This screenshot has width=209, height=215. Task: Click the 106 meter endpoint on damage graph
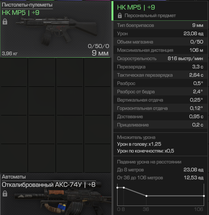pos(204,196)
